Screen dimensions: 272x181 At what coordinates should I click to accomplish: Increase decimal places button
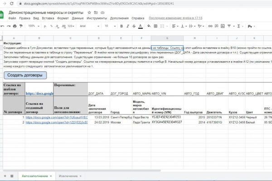pyautogui.click(x=63, y=26)
